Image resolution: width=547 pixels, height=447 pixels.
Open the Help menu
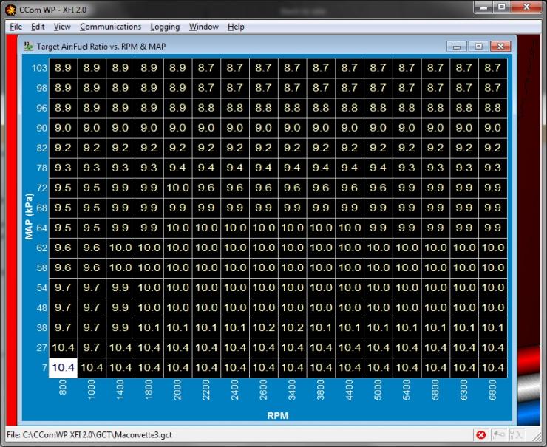(x=236, y=27)
